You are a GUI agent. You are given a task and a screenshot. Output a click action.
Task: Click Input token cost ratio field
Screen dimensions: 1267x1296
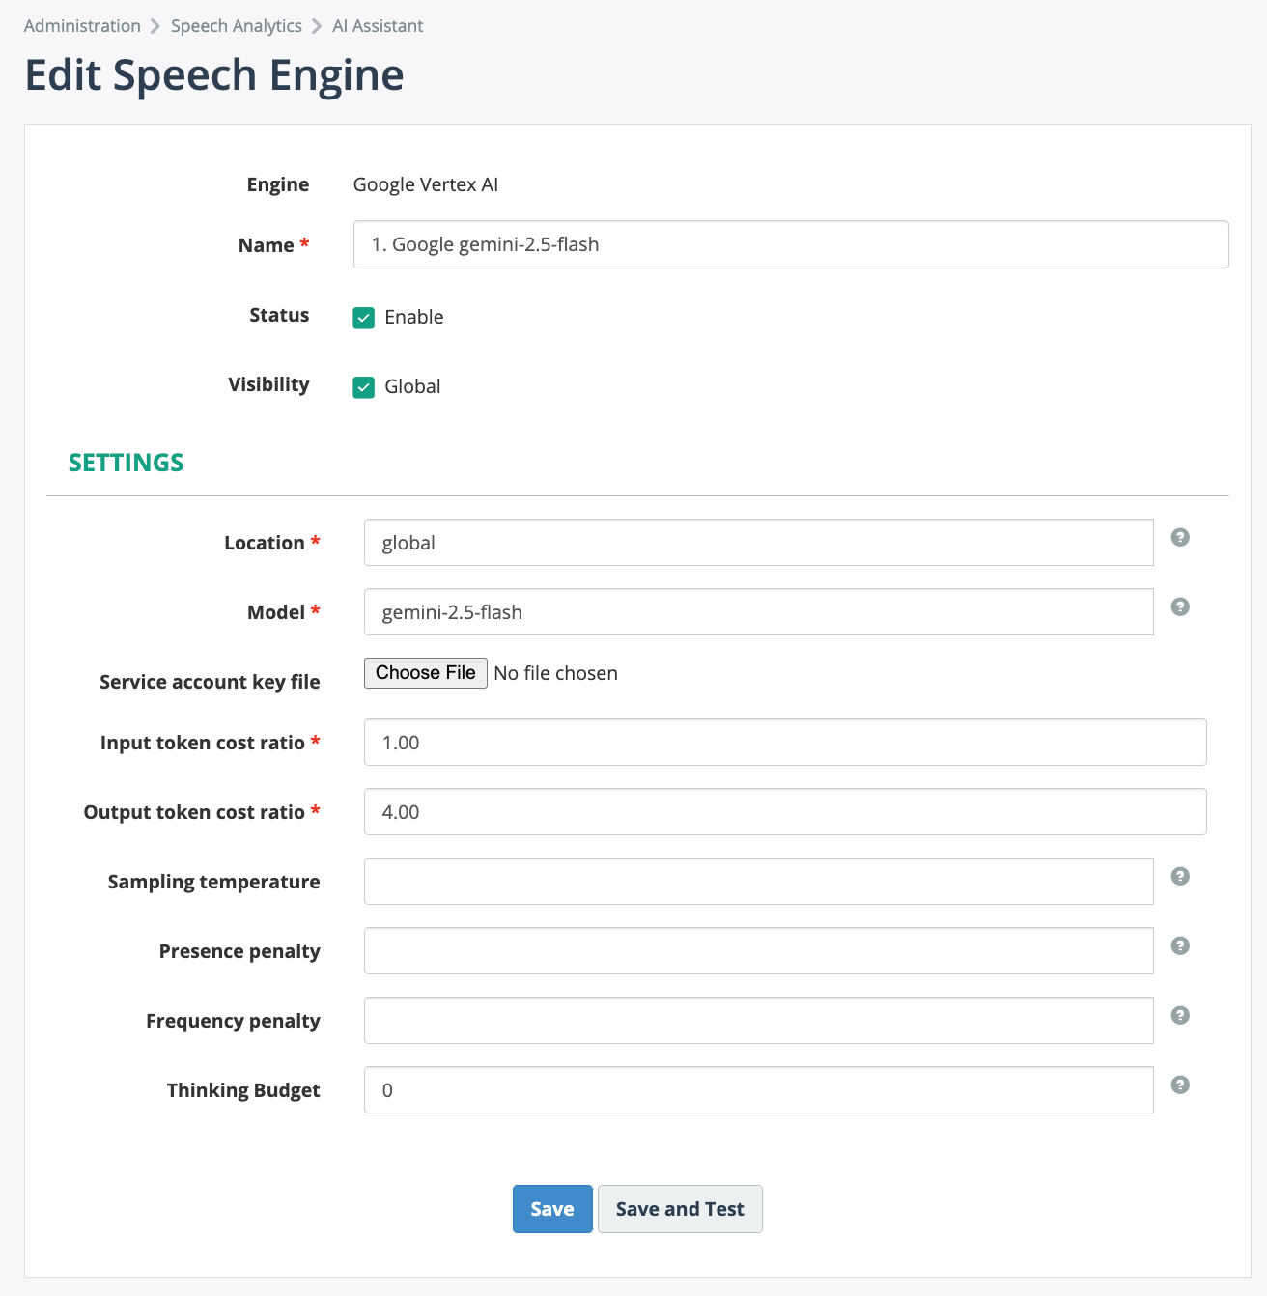coord(784,743)
